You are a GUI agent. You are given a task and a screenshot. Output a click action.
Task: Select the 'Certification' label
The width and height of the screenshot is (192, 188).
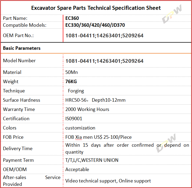[x=16, y=119]
